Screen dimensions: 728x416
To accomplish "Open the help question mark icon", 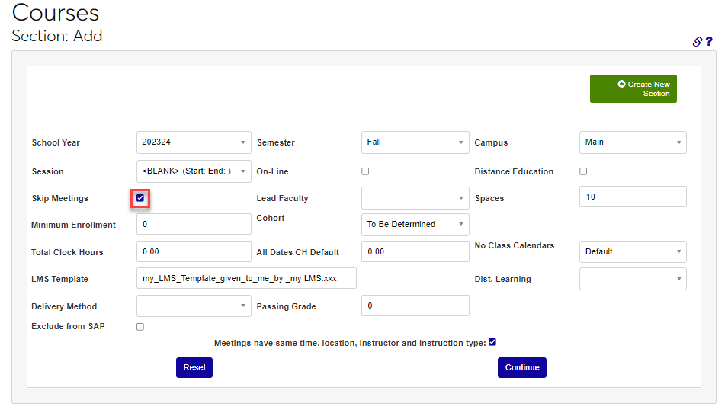I will [x=709, y=42].
